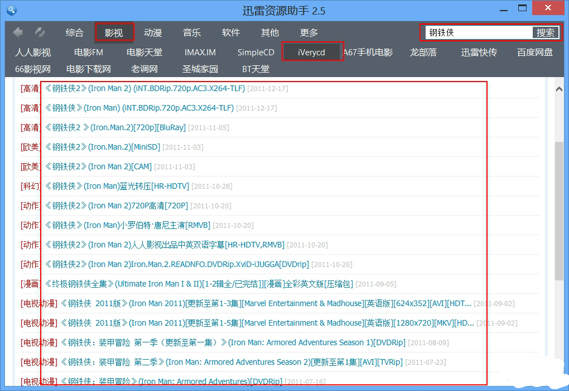Viewport: 569px width, 391px height.
Task: Maximize the 迅雷资源助手 window
Action: pos(522,8)
